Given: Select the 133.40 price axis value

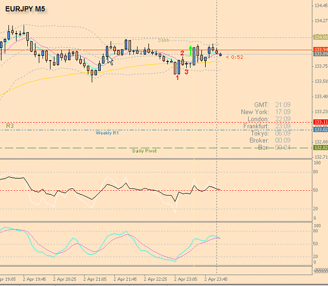Looking at the screenshot, I should 321,97.
